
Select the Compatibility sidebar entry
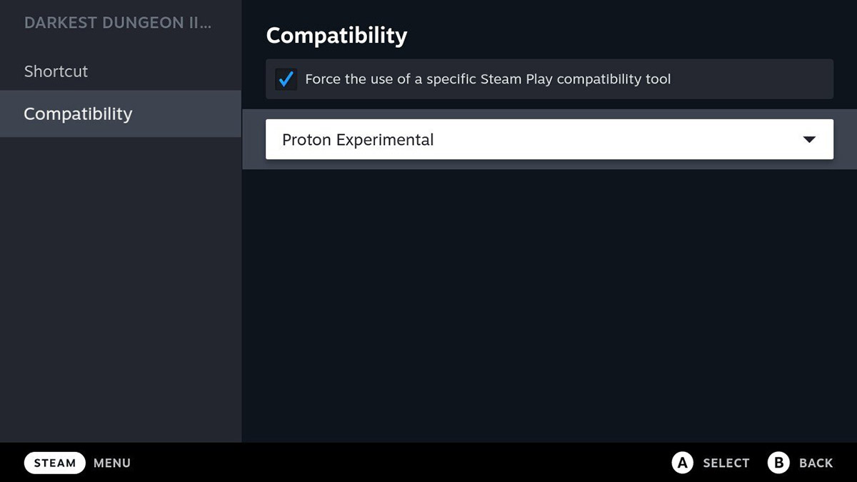point(78,114)
